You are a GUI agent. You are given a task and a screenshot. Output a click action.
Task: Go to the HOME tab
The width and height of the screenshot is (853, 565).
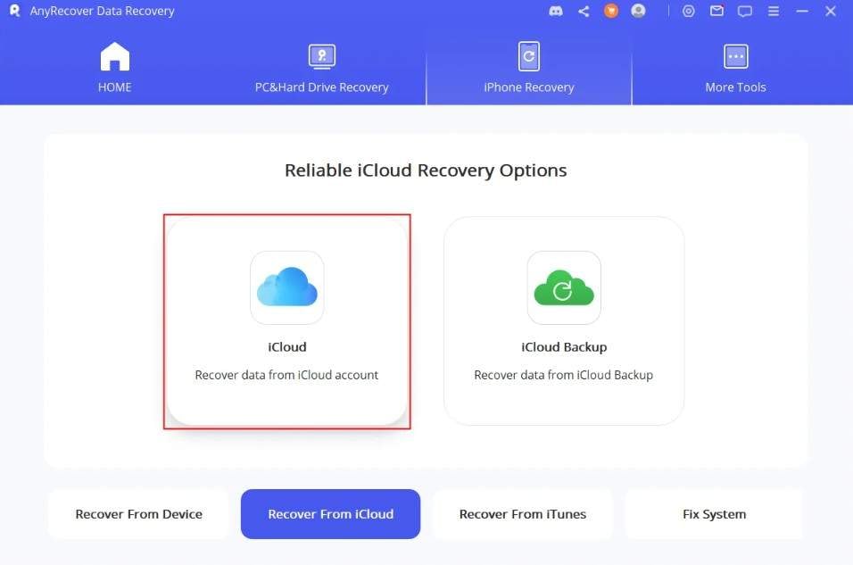(x=115, y=68)
